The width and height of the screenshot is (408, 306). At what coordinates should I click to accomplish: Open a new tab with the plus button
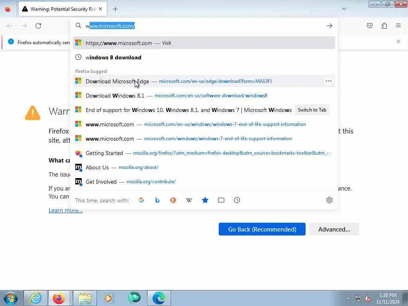pos(115,9)
